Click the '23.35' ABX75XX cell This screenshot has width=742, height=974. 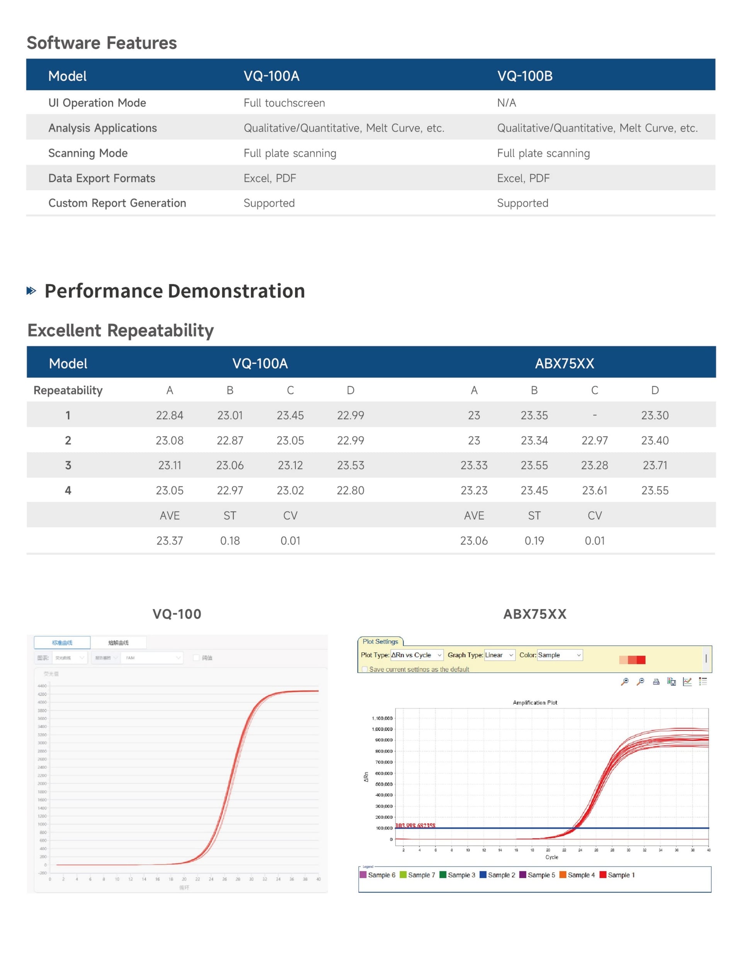[534, 415]
